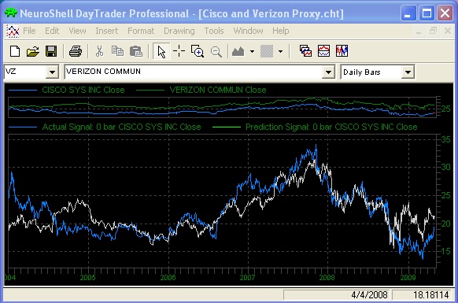Click the Actual Signal legend label
The width and height of the screenshot is (458, 303).
pyautogui.click(x=121, y=127)
